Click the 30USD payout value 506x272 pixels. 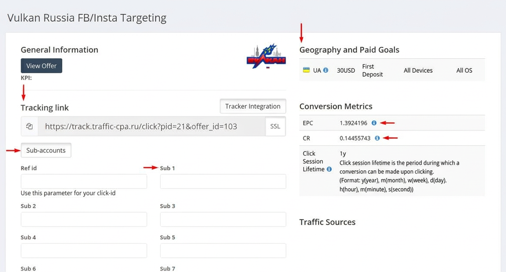[346, 71]
